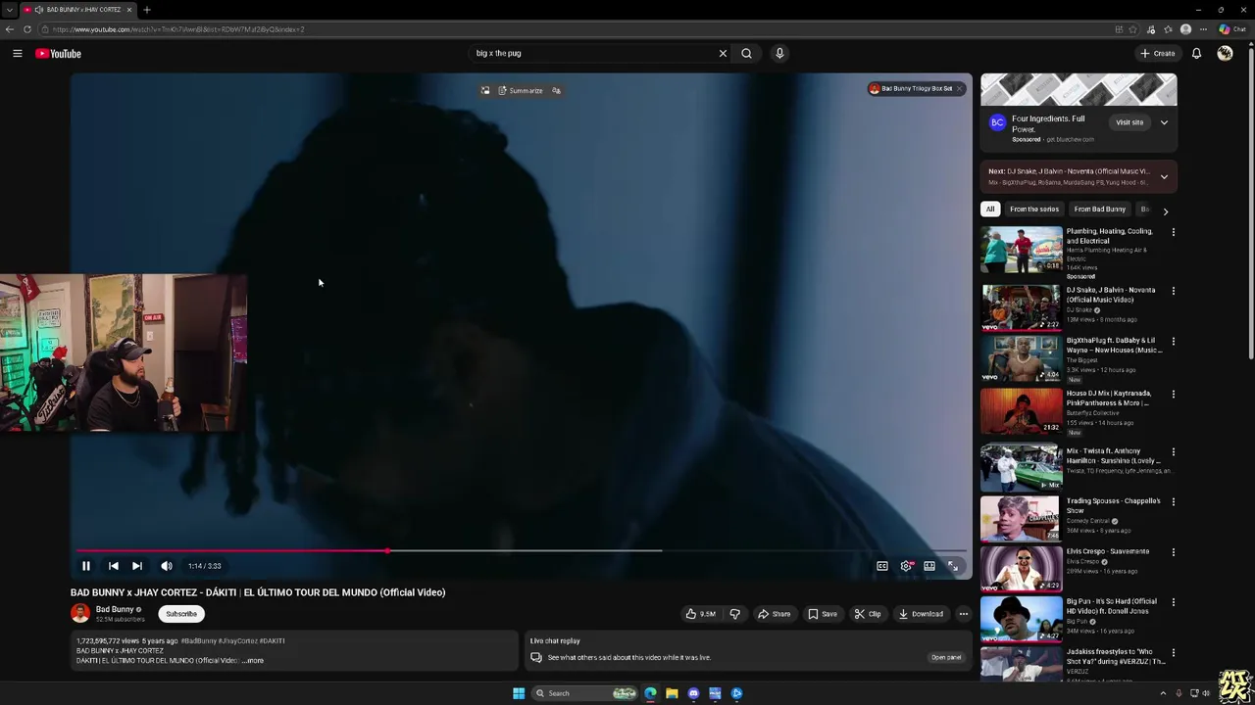Open the account avatar menu
Screen dimensions: 1255x705
[x=1225, y=53]
